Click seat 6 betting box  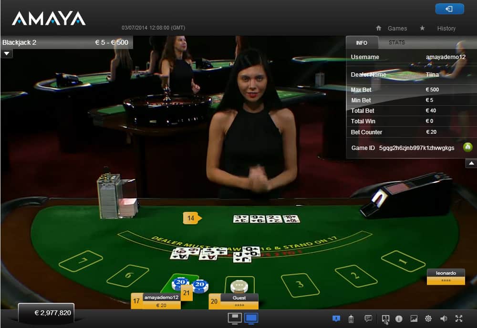click(x=128, y=276)
